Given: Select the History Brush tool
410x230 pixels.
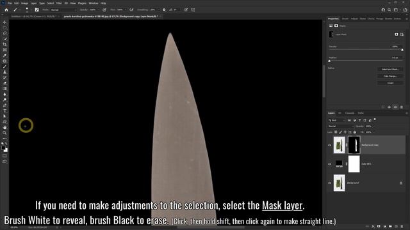Looking at the screenshot, I should click(x=4, y=77).
